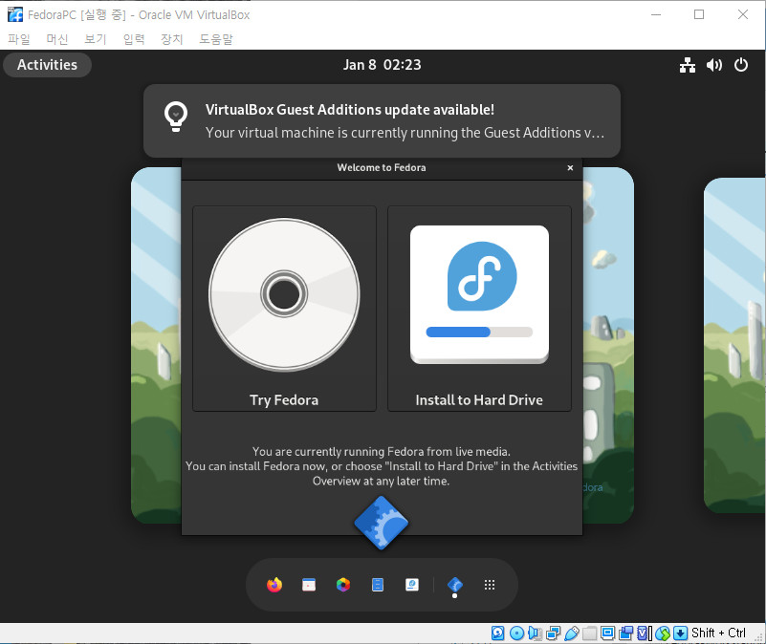
Task: Click the audio status icon in VirtualBox bar
Action: (x=535, y=633)
